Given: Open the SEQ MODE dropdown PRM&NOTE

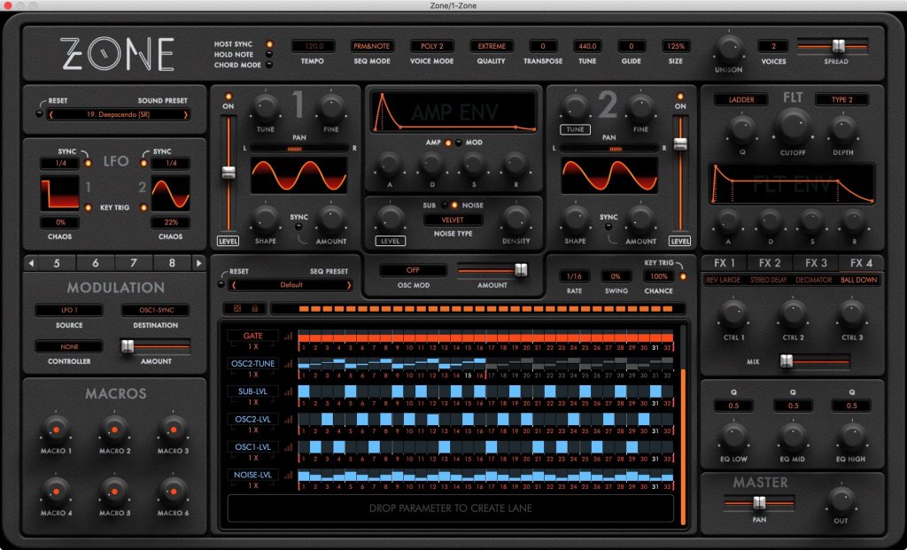Looking at the screenshot, I should [x=371, y=46].
